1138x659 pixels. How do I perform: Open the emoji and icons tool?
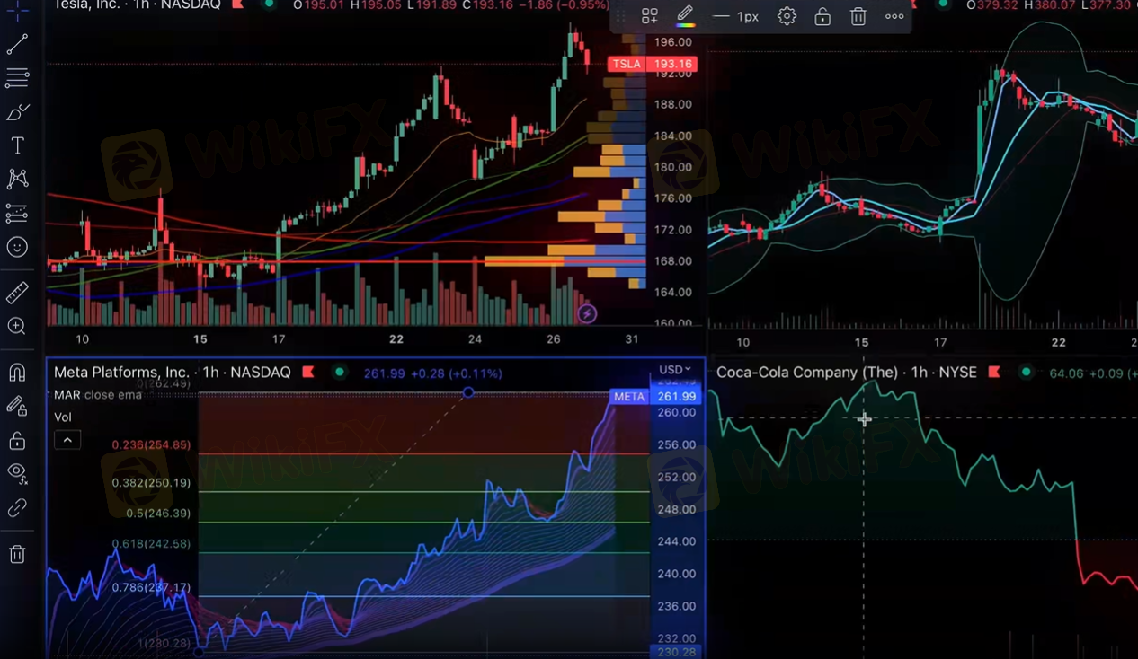pyautogui.click(x=17, y=247)
